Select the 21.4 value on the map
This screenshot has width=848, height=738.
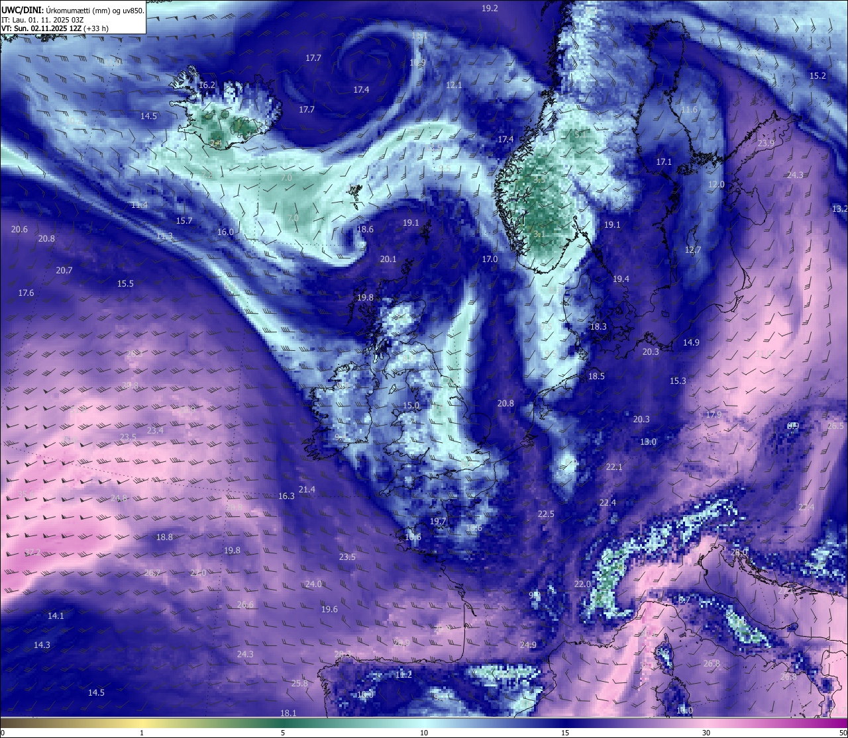[x=307, y=489]
